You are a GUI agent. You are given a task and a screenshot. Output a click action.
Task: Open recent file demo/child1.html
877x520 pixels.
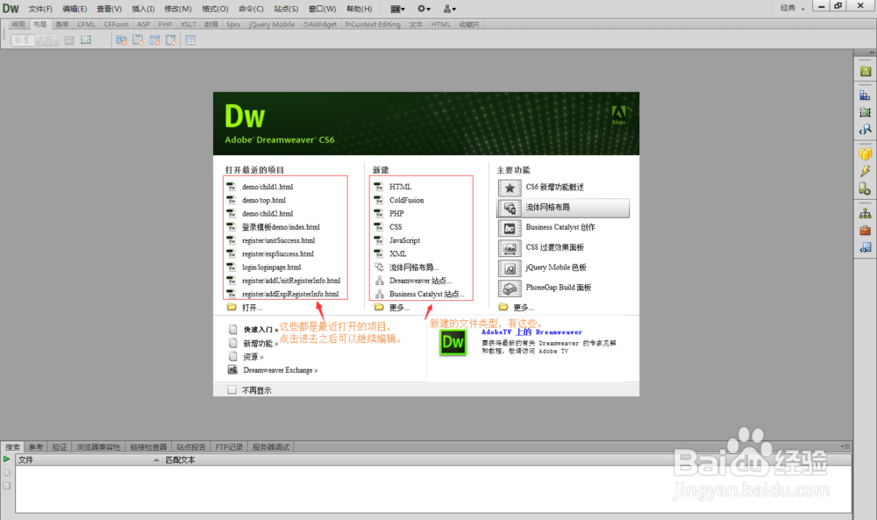pyautogui.click(x=267, y=187)
